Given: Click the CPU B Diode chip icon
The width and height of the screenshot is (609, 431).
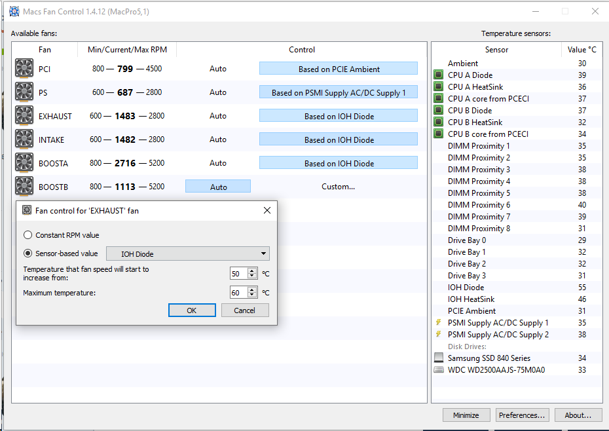Looking at the screenshot, I should pos(439,110).
